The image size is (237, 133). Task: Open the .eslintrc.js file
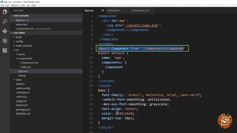click(x=21, y=97)
